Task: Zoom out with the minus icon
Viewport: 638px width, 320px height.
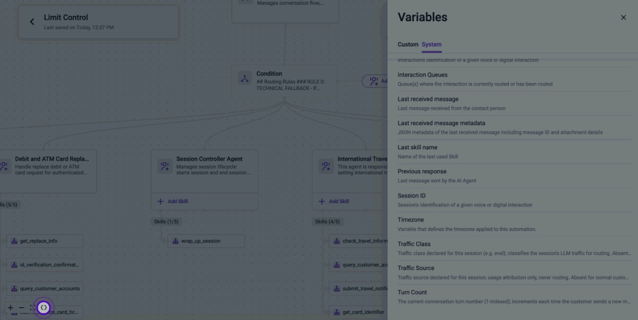Action: [x=21, y=308]
